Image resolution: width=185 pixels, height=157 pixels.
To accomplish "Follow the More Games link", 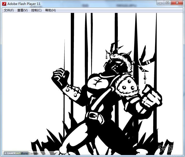I will coord(29,153).
